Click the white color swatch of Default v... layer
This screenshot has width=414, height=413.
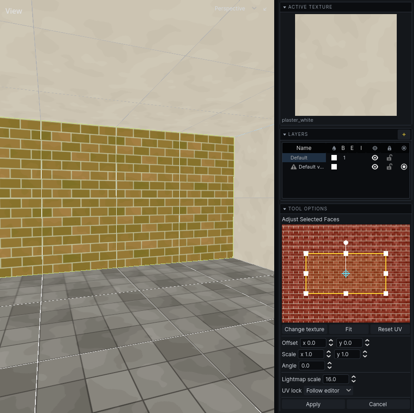point(334,167)
